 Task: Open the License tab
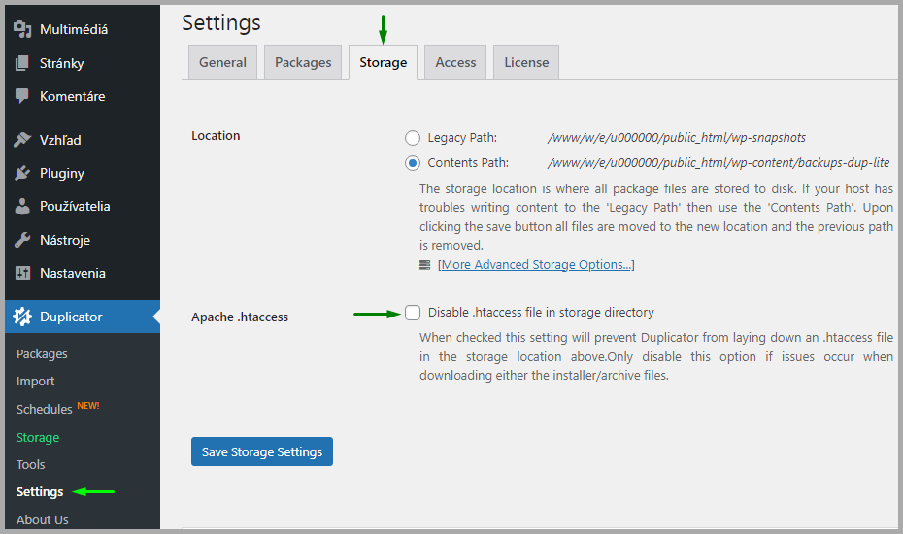[x=526, y=62]
